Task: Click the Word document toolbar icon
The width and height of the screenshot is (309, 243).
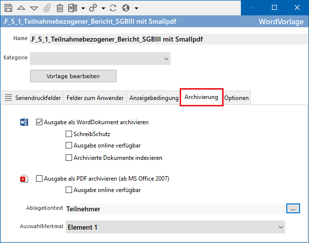Action: click(x=72, y=8)
